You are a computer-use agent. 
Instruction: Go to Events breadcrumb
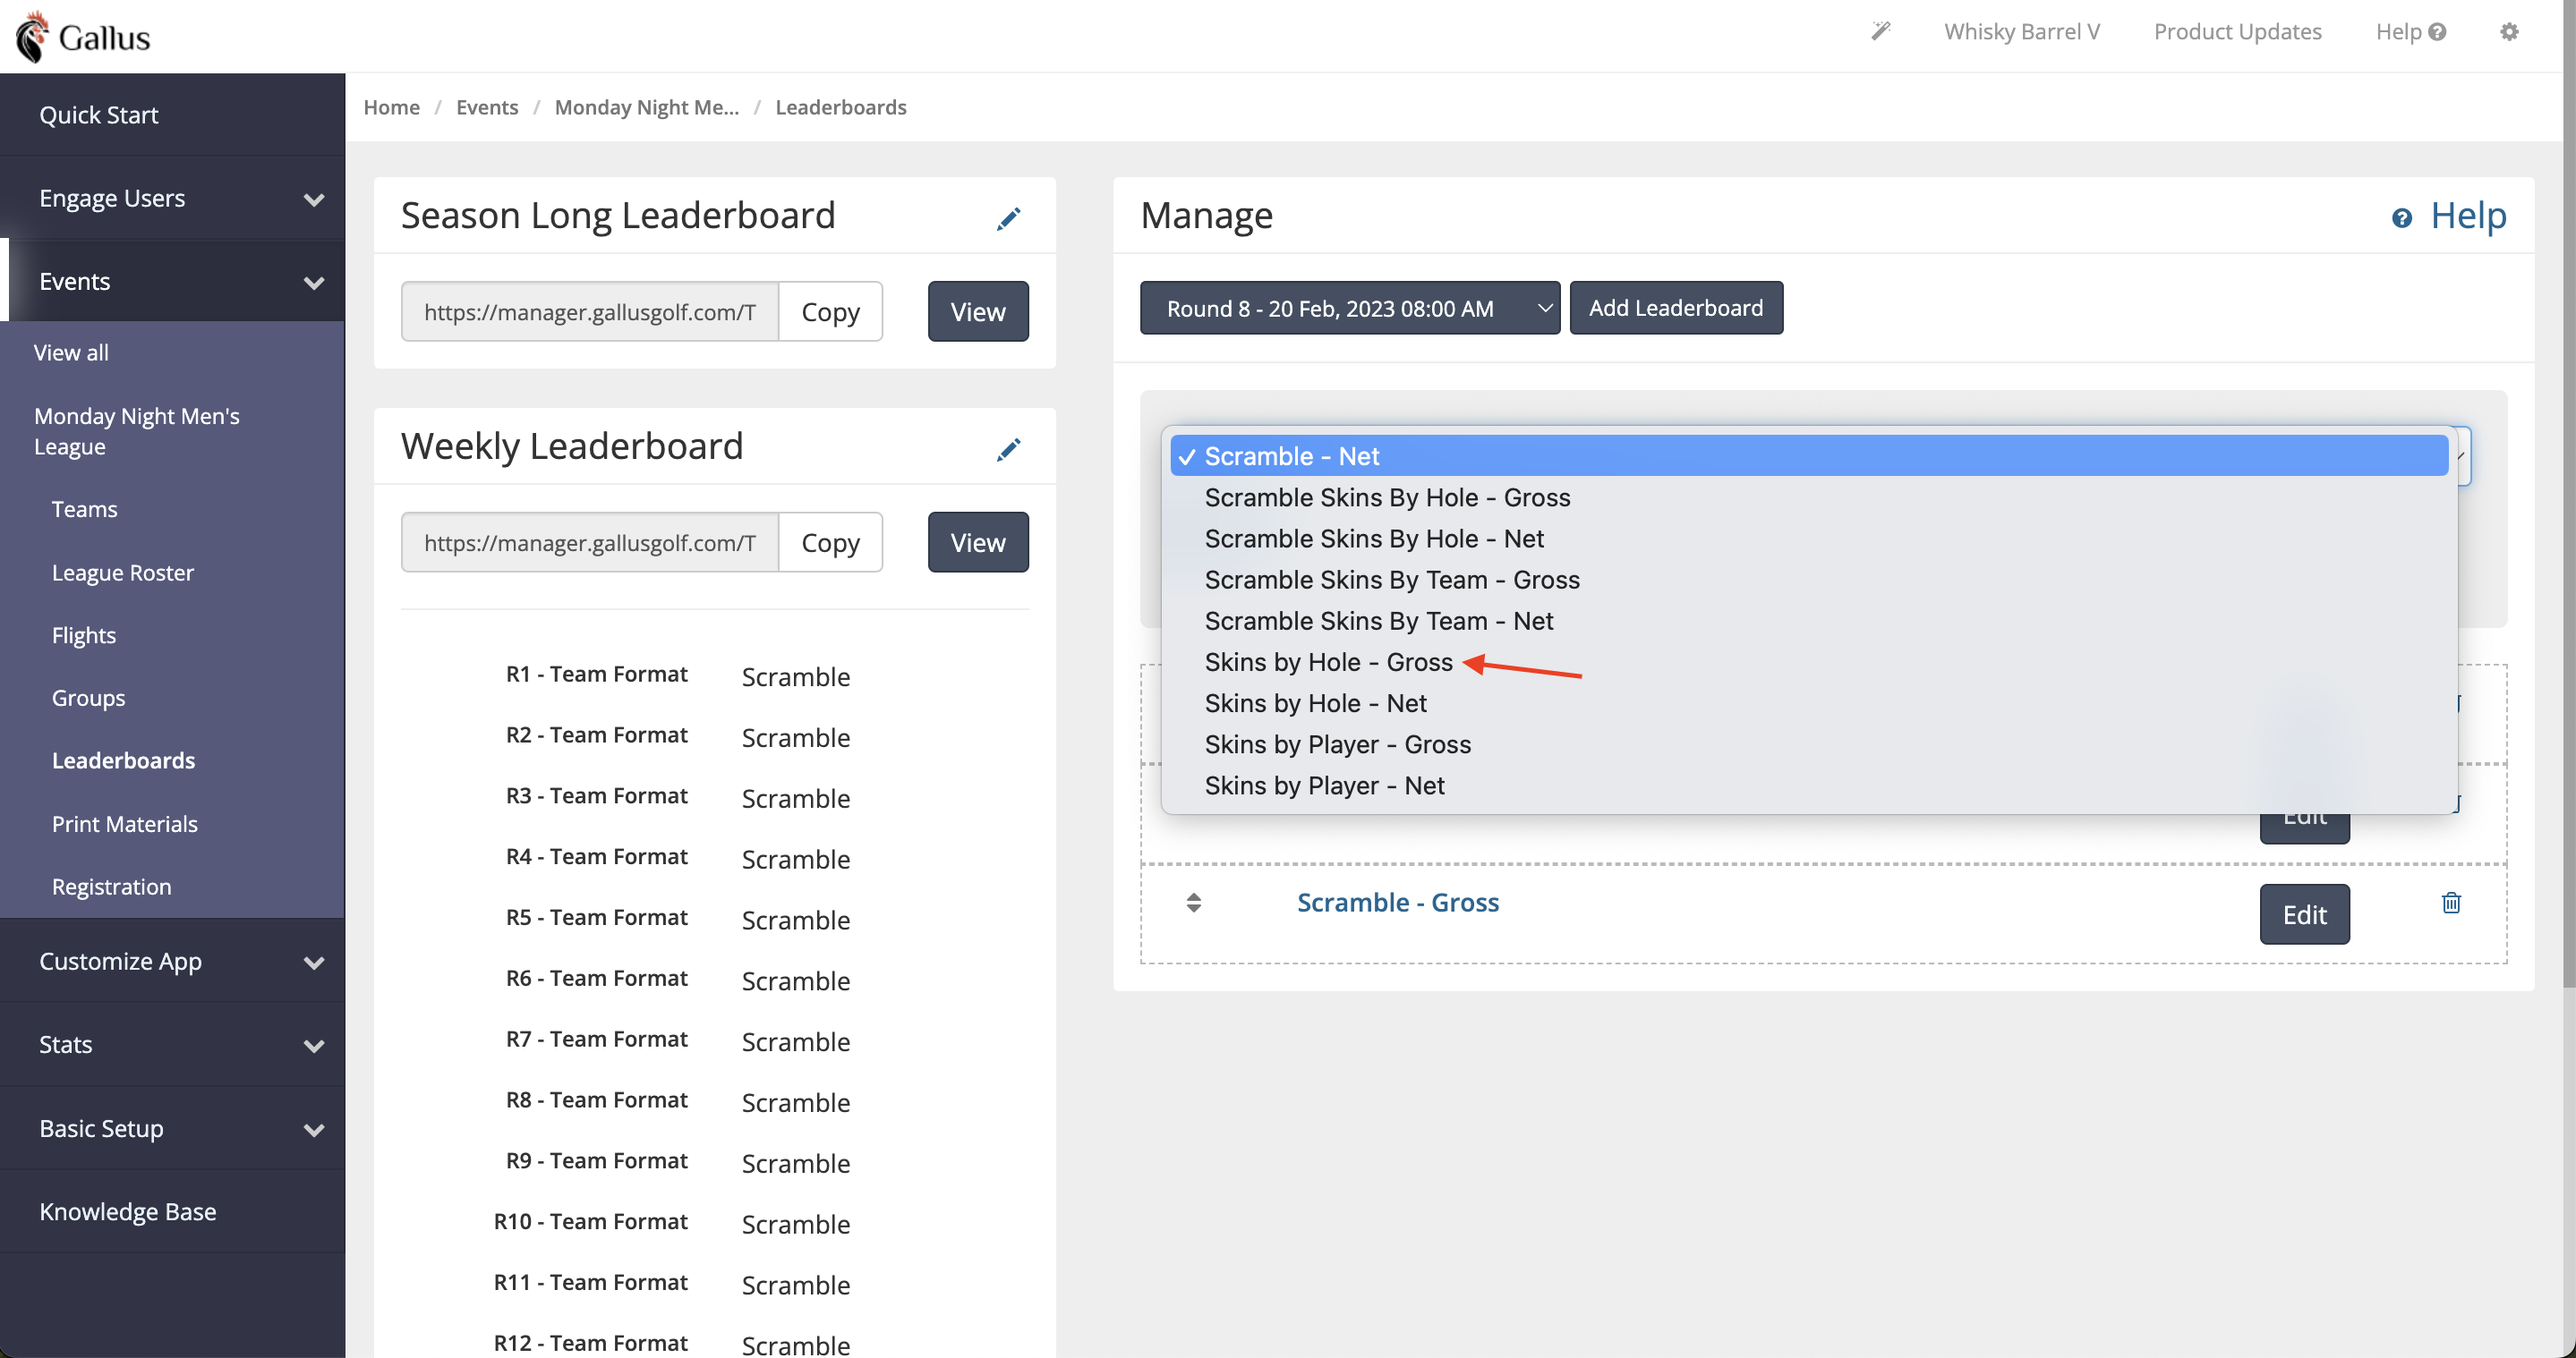coord(487,107)
